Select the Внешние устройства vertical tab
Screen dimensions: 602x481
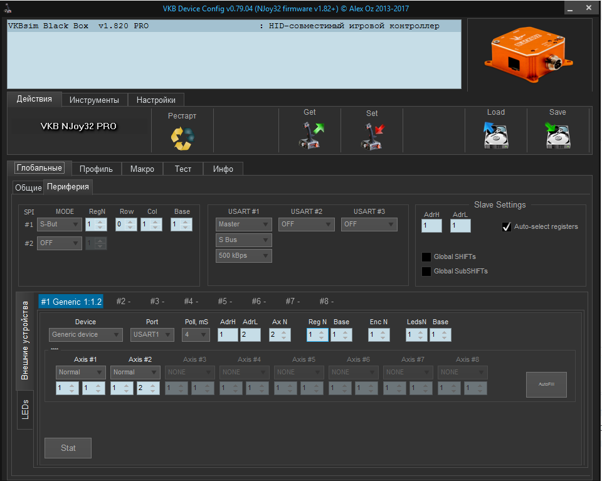click(25, 341)
